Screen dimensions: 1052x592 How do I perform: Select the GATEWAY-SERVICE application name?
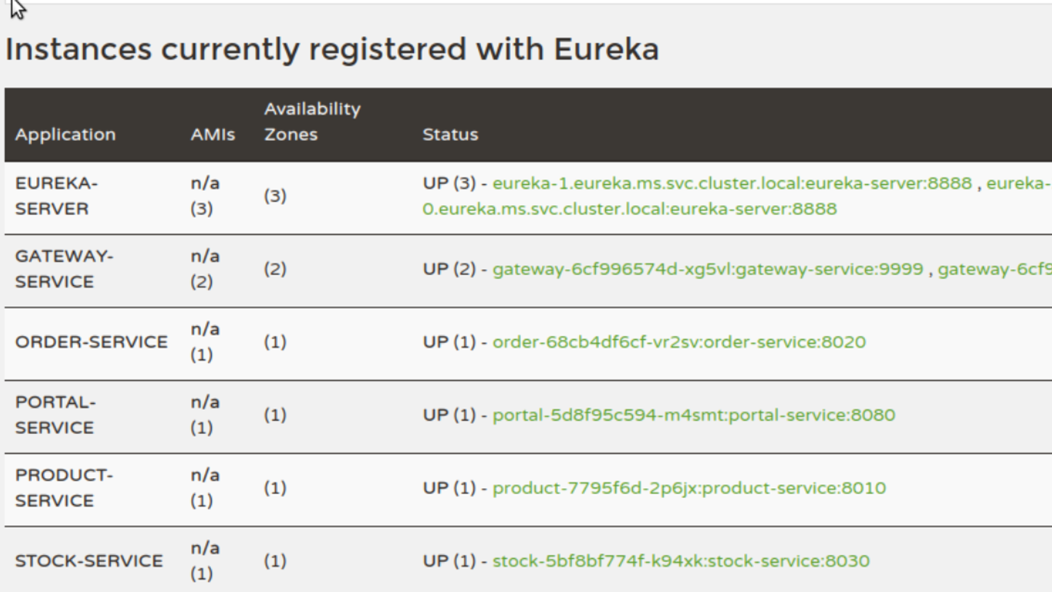pos(64,269)
